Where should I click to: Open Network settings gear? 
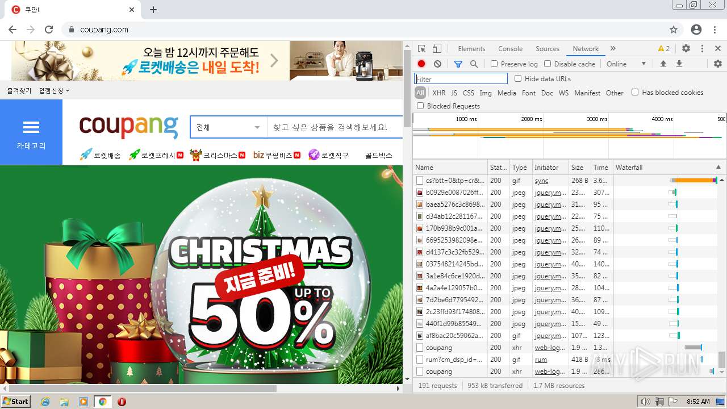tap(717, 64)
